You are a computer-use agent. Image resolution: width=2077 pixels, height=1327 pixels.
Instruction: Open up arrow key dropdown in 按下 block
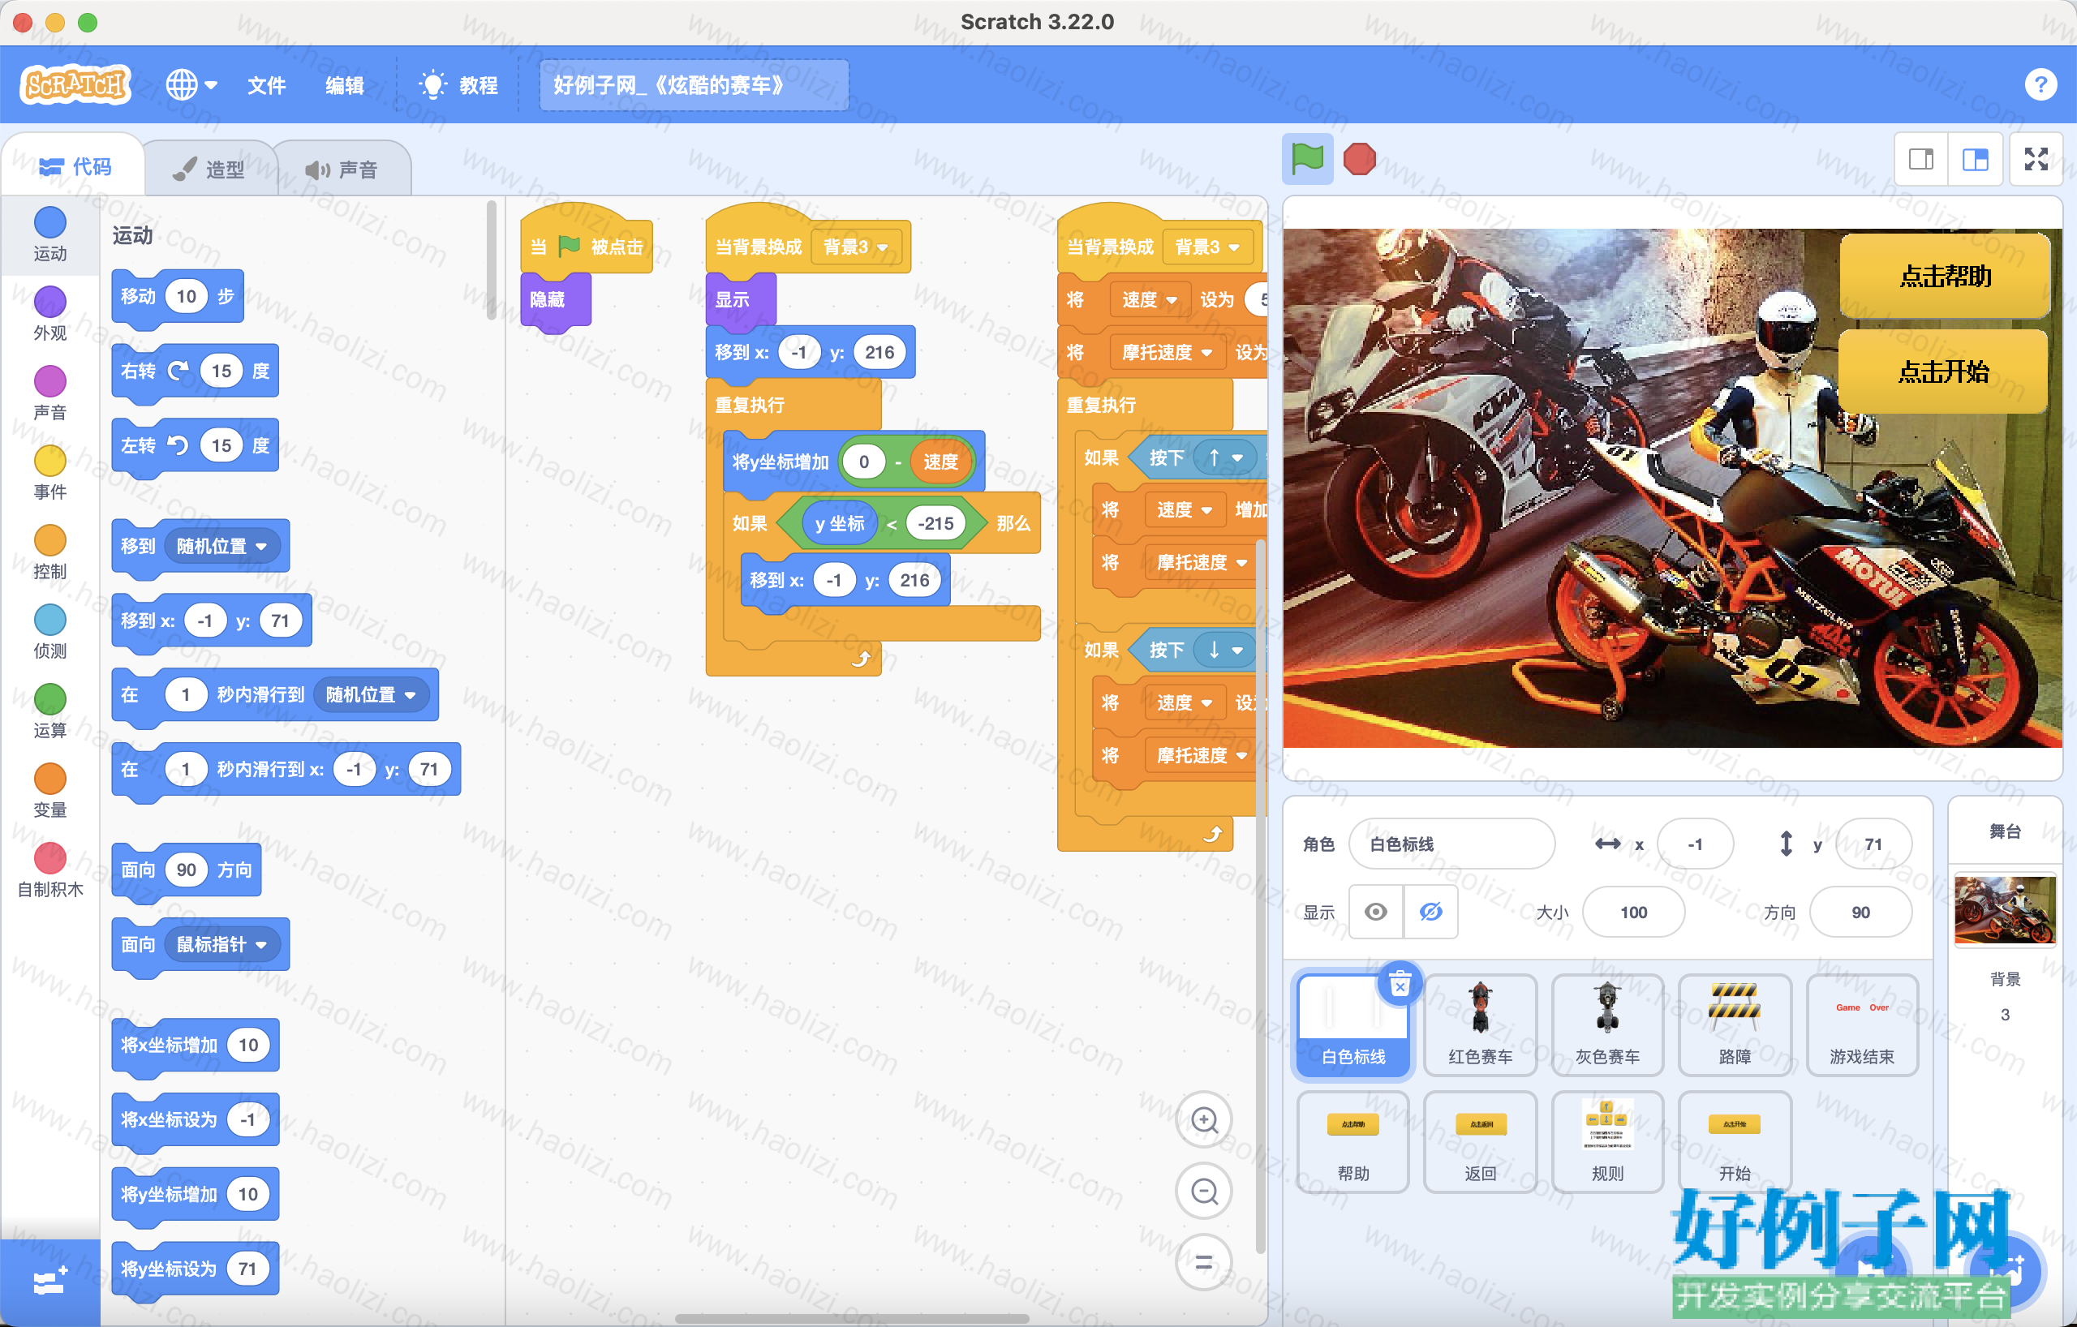(x=1223, y=457)
